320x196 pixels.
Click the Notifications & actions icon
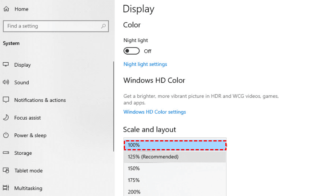tap(6, 100)
